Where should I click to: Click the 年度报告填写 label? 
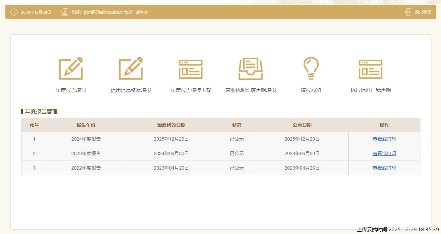click(71, 90)
